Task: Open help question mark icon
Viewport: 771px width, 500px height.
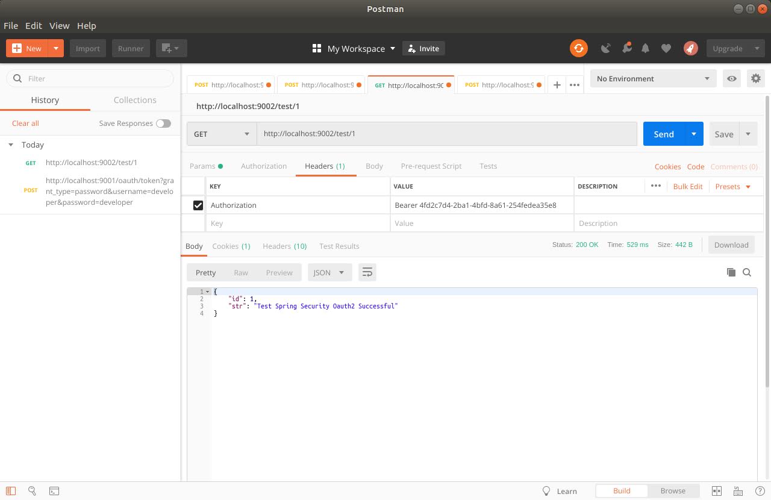Action: (x=760, y=491)
